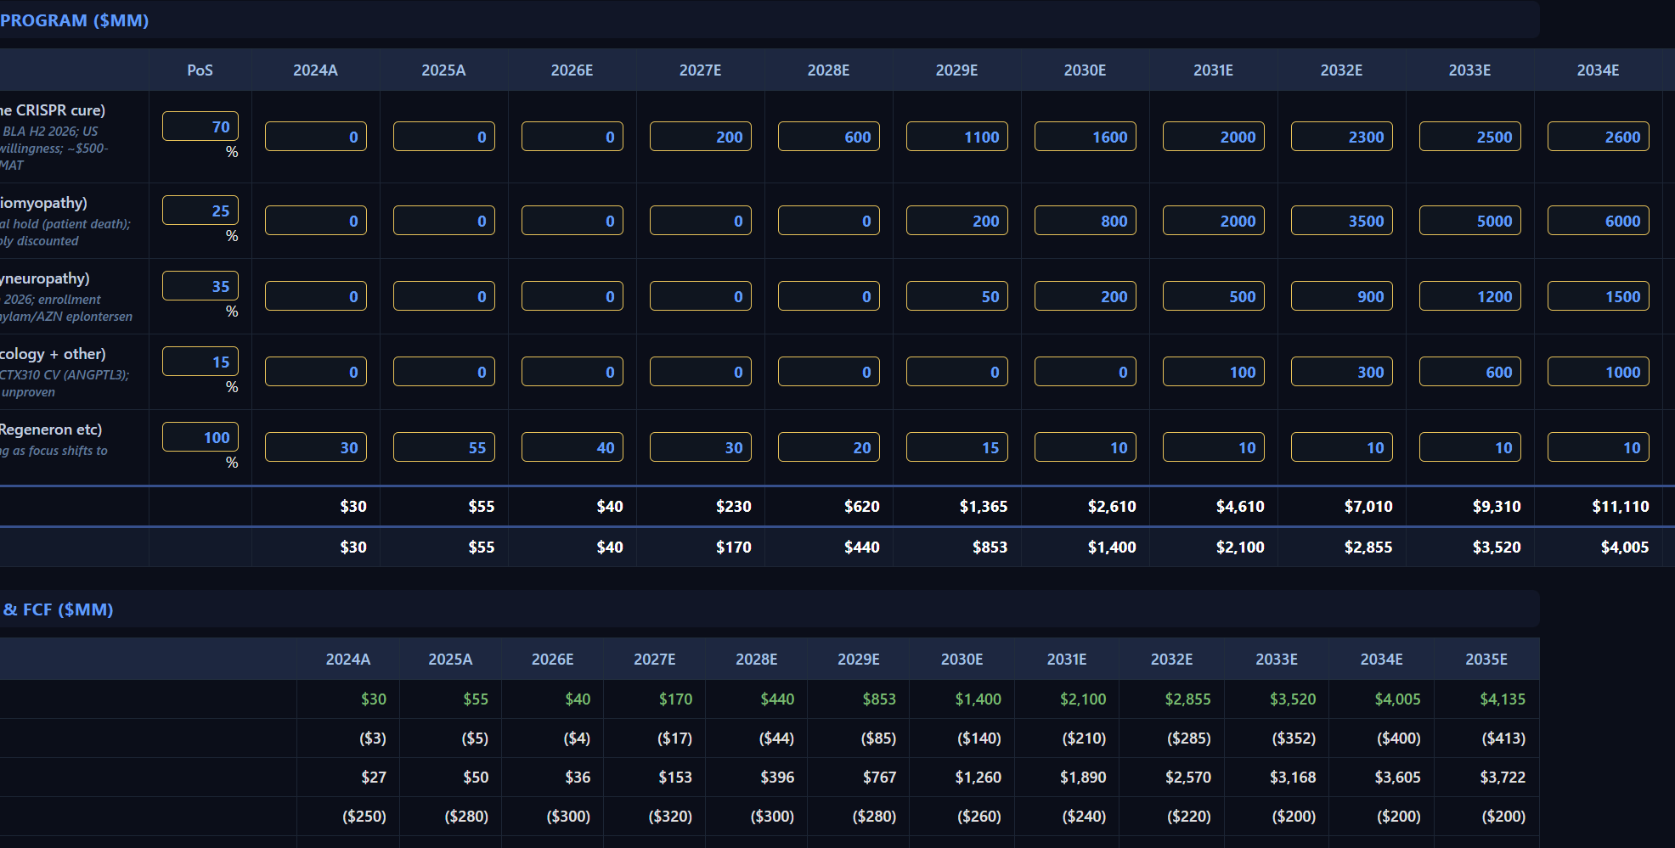Click the FCF ($MM) section header

[x=58, y=609]
